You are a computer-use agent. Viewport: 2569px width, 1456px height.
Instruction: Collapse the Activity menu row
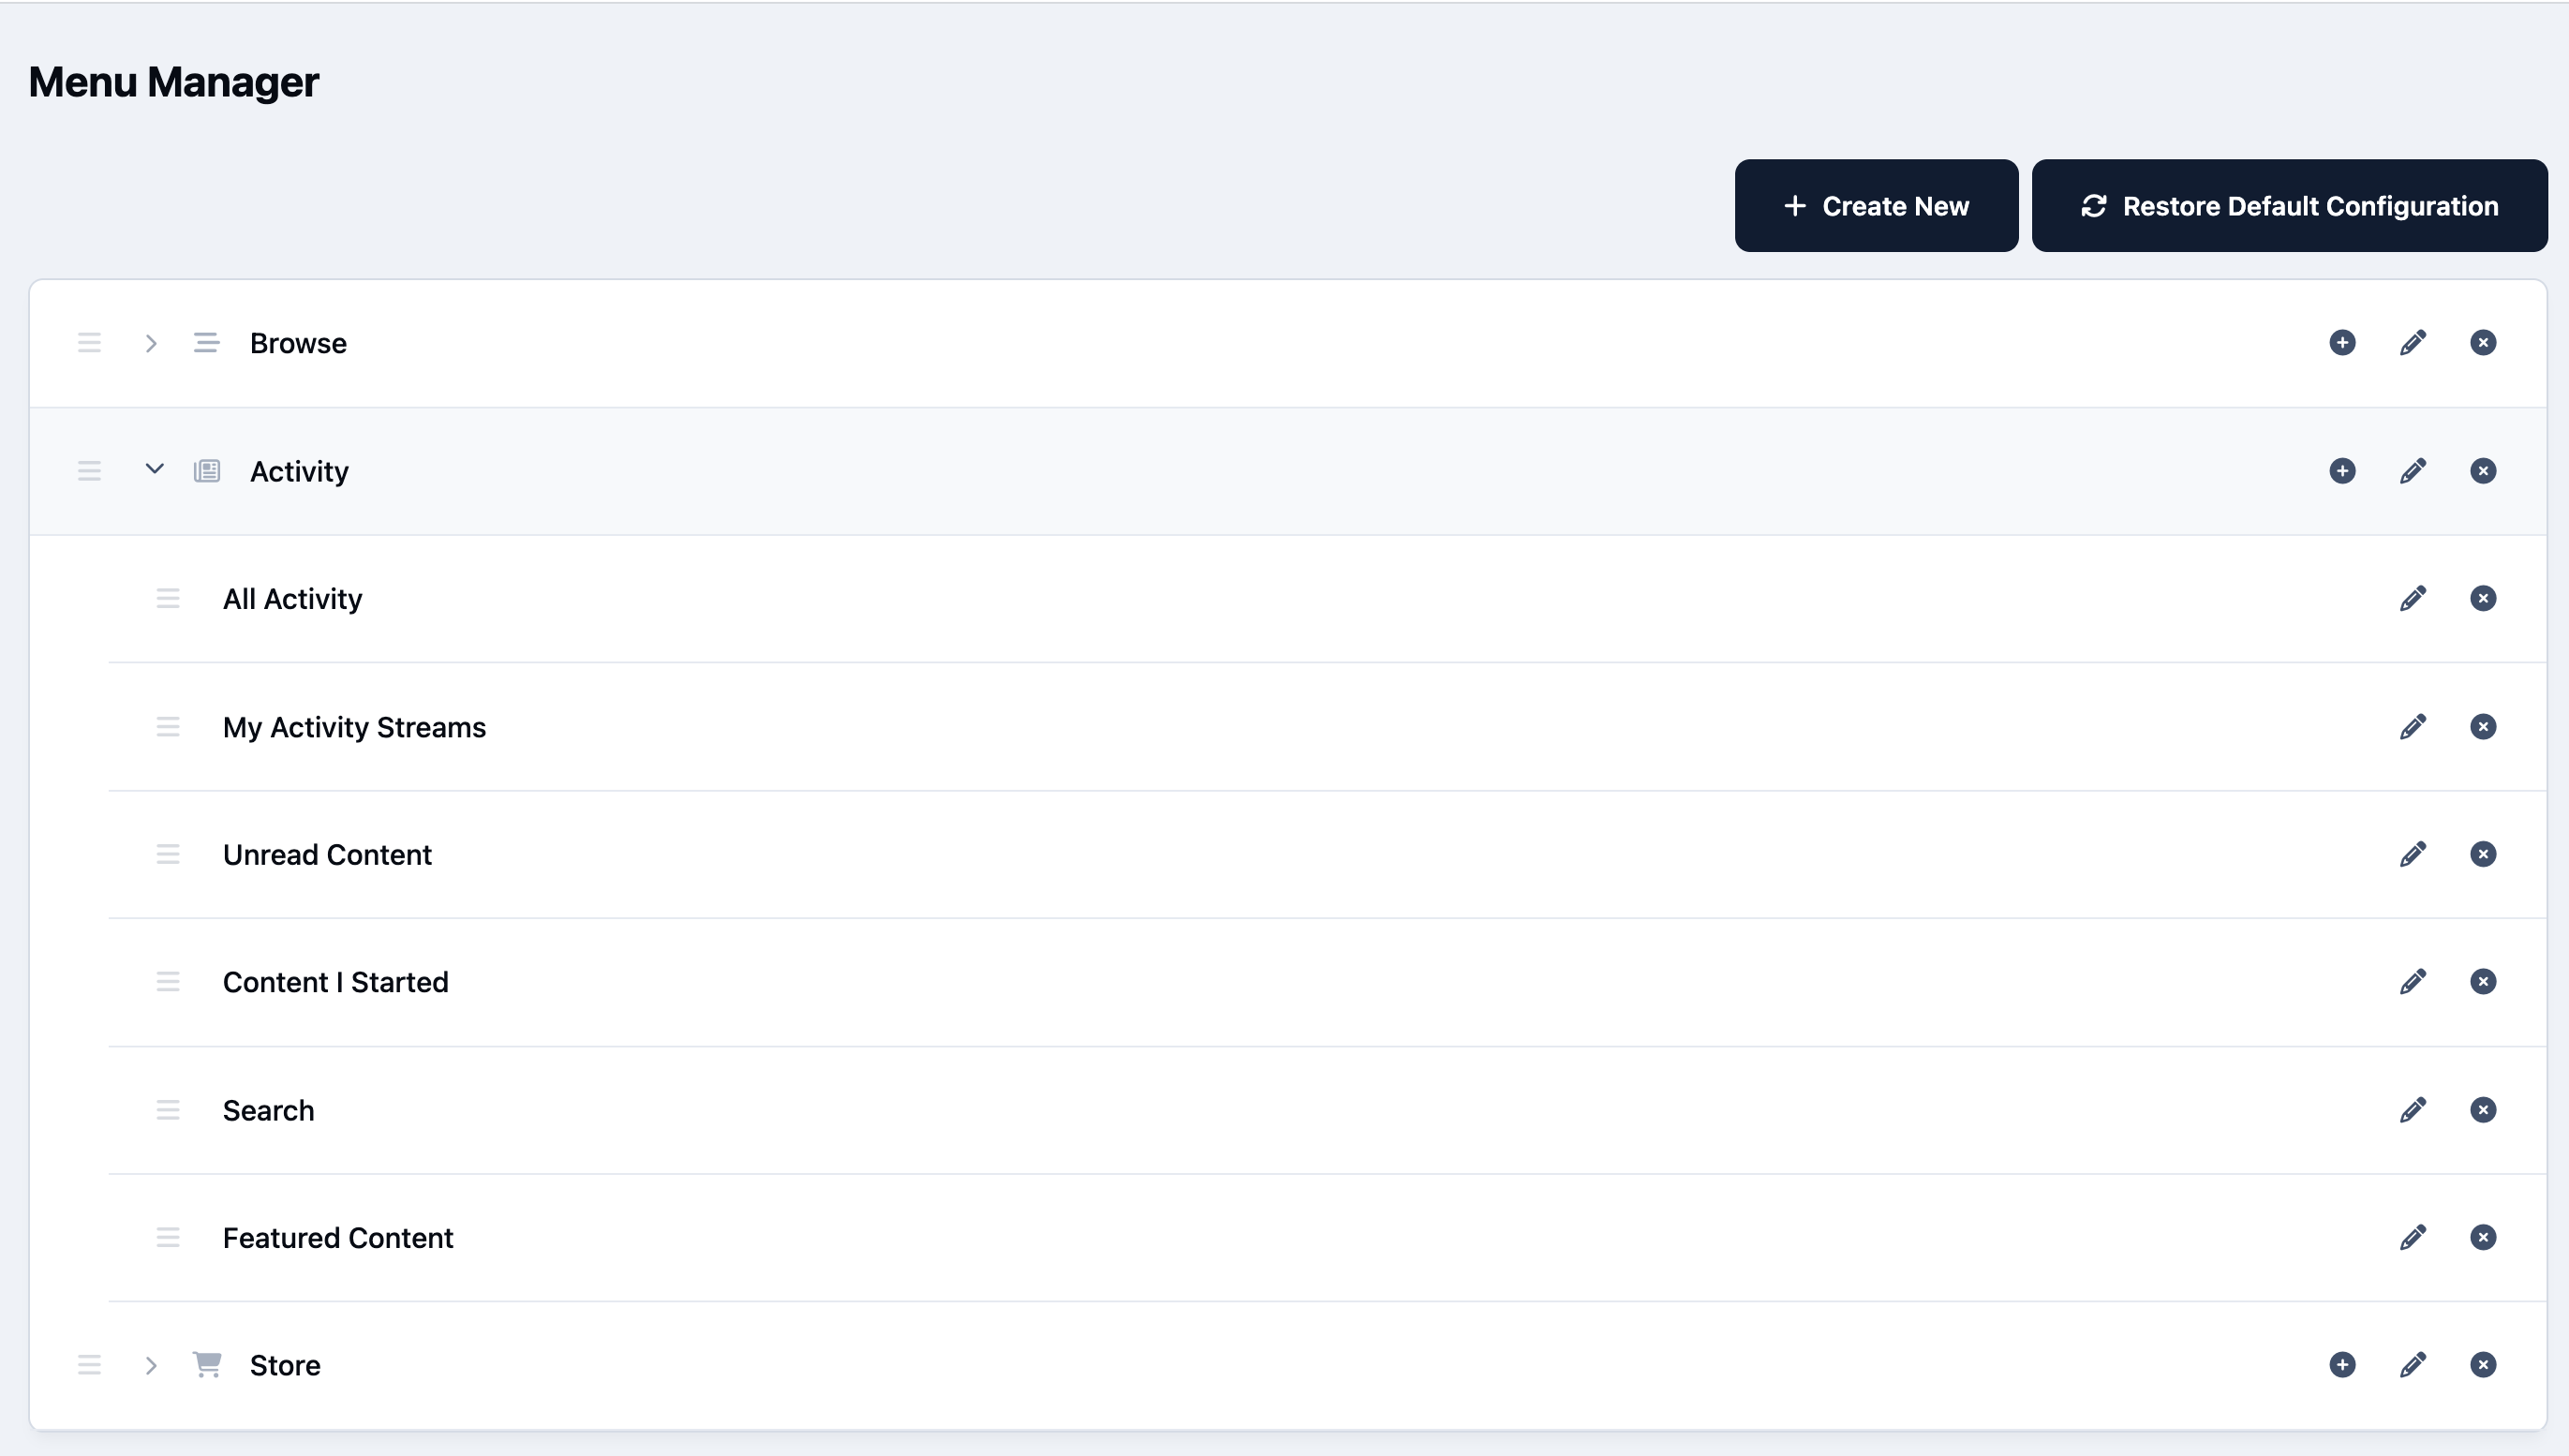click(154, 469)
